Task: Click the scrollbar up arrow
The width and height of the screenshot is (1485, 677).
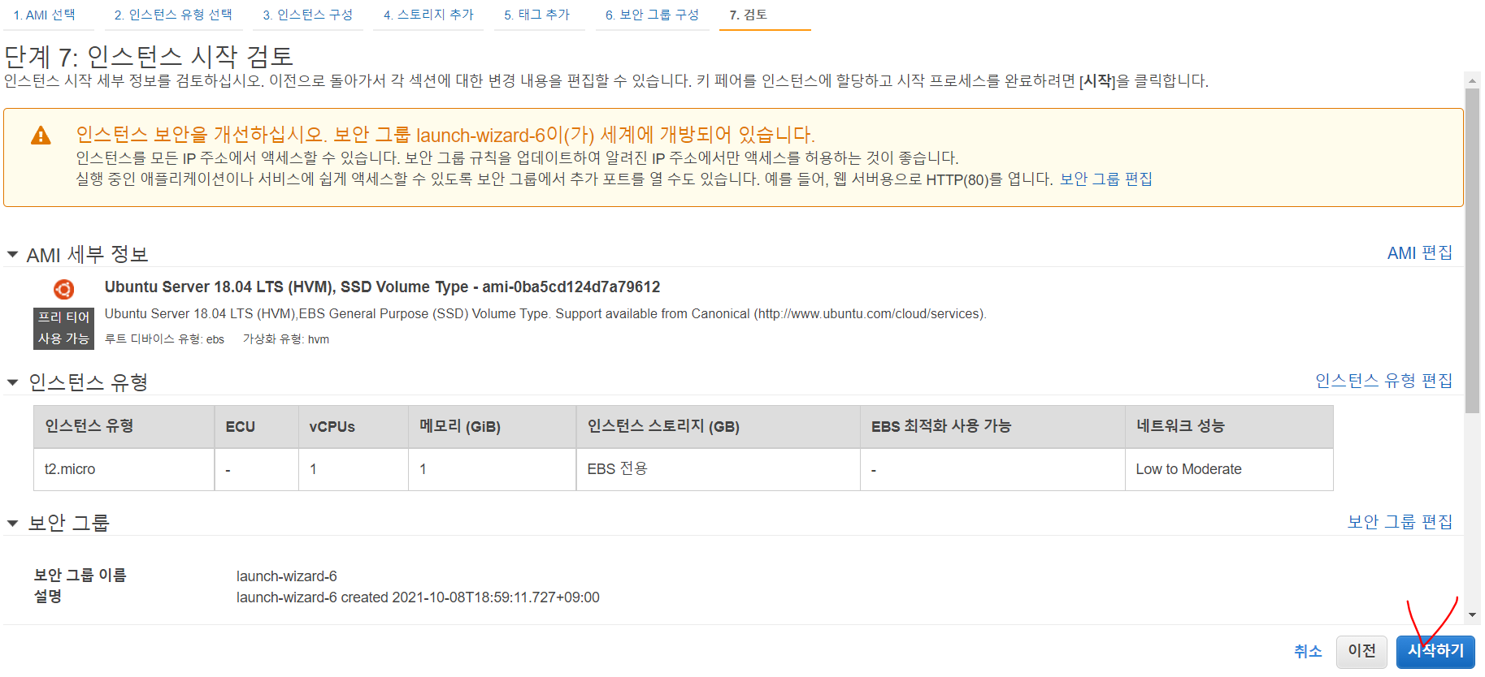Action: tap(1472, 80)
